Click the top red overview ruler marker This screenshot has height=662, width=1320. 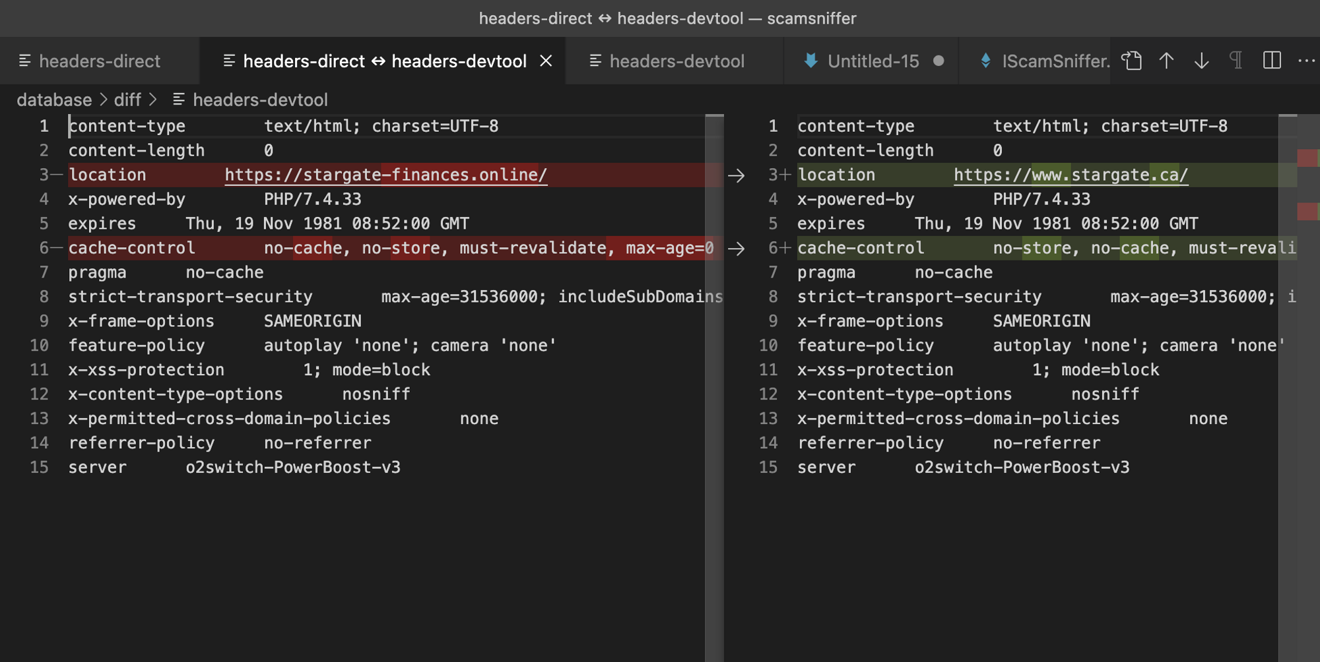[1307, 158]
